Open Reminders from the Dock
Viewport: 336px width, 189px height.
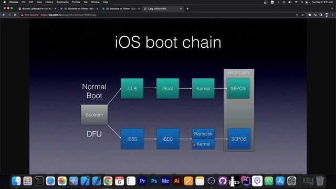(131, 181)
